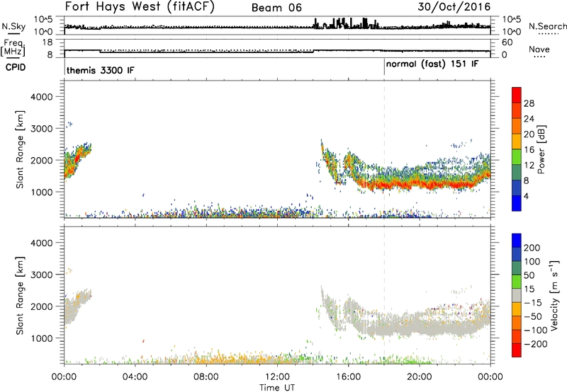This screenshot has width=567, height=392.
Task: Click the '16:00' time tick label
Action: 348,377
